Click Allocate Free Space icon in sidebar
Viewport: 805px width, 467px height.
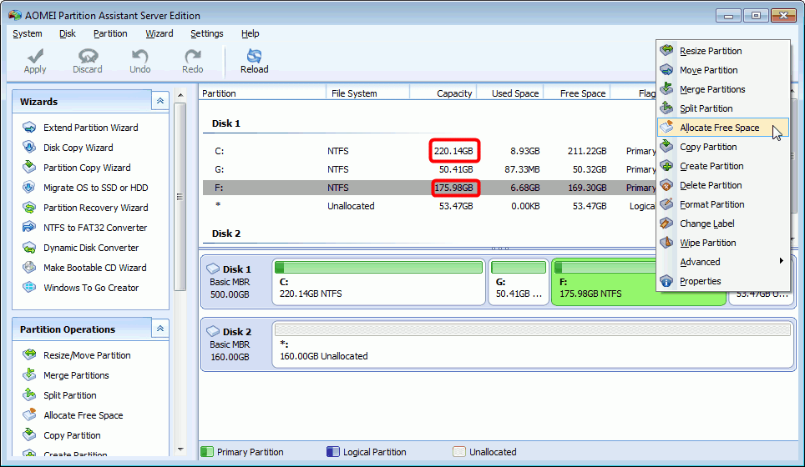click(x=29, y=414)
